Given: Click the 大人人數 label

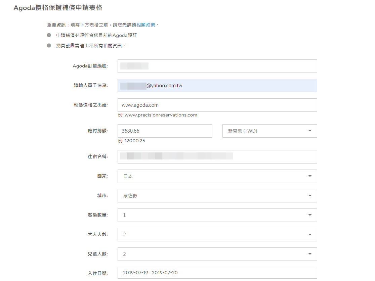Looking at the screenshot, I should pos(98,234).
